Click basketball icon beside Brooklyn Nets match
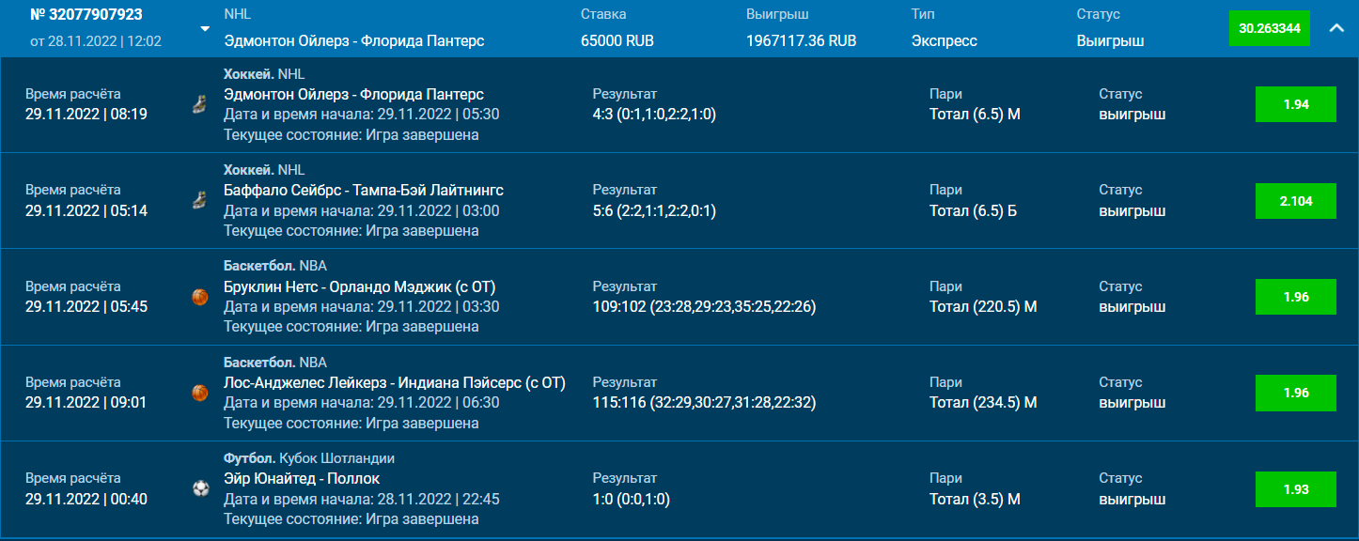The height and width of the screenshot is (541, 1359). point(200,297)
